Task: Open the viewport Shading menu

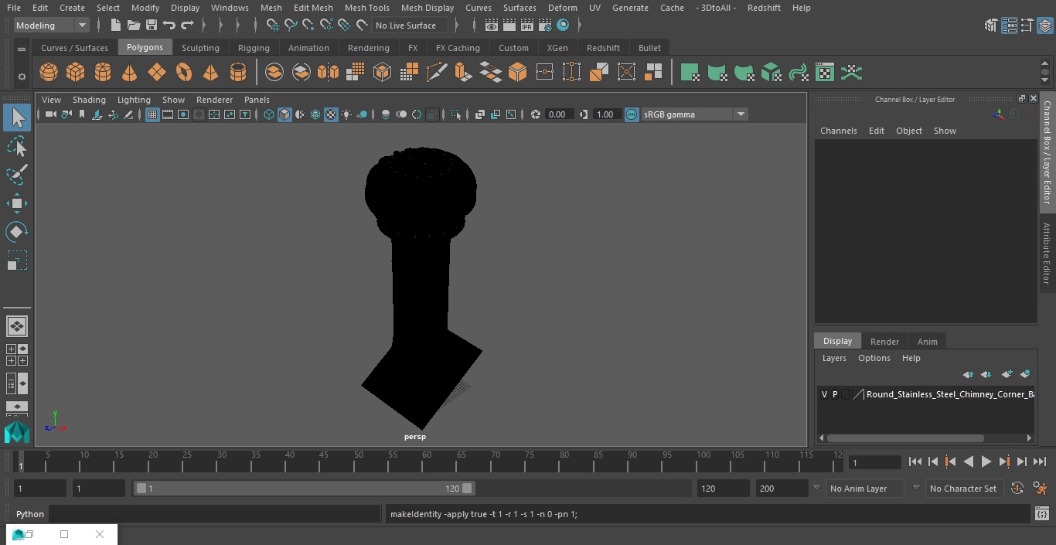Action: 89,100
